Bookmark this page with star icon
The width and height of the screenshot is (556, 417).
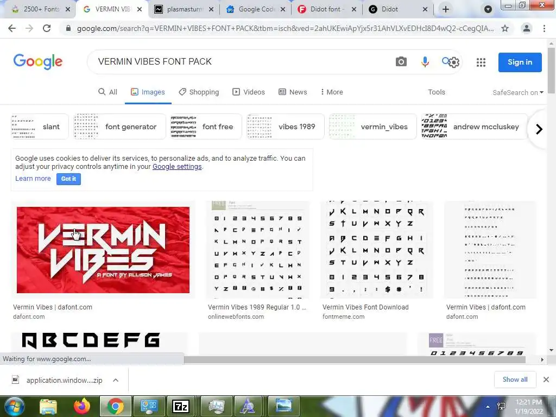tap(505, 28)
